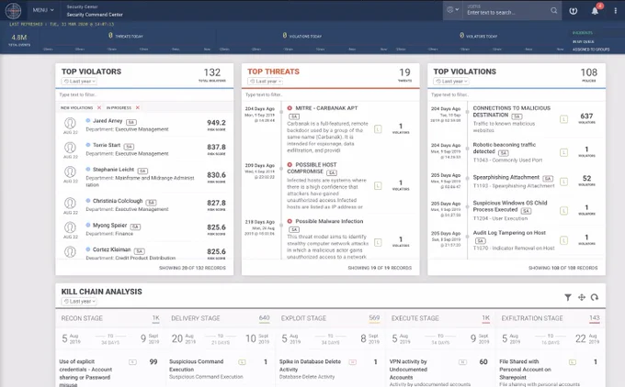Select the DELIVERY STAGE column header
This screenshot has height=387, width=625.
195,318
